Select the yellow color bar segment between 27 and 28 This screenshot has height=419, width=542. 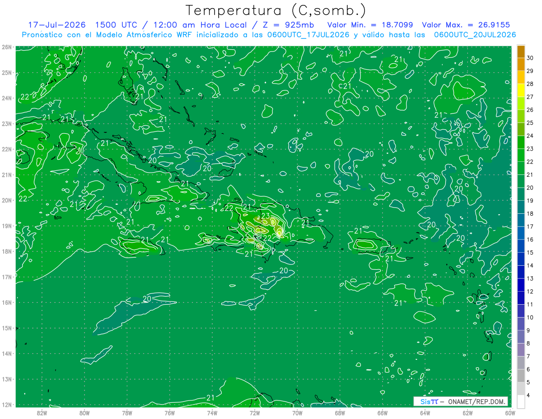[x=521, y=90]
